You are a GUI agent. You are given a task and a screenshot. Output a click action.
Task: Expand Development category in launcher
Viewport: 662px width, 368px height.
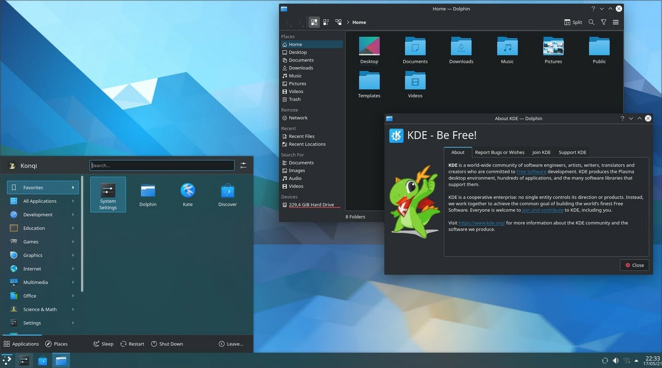pyautogui.click(x=43, y=214)
